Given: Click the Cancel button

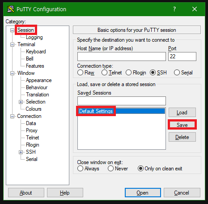Looking at the screenshot, I should pos(182,193).
